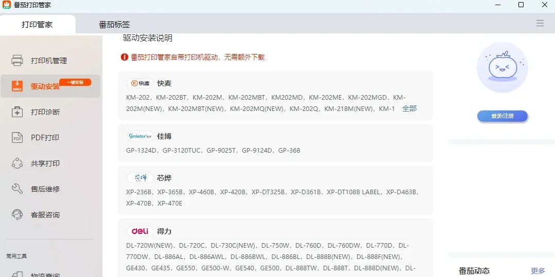
Task: Select 驱动安装 in the sidebar
Action: 45,86
